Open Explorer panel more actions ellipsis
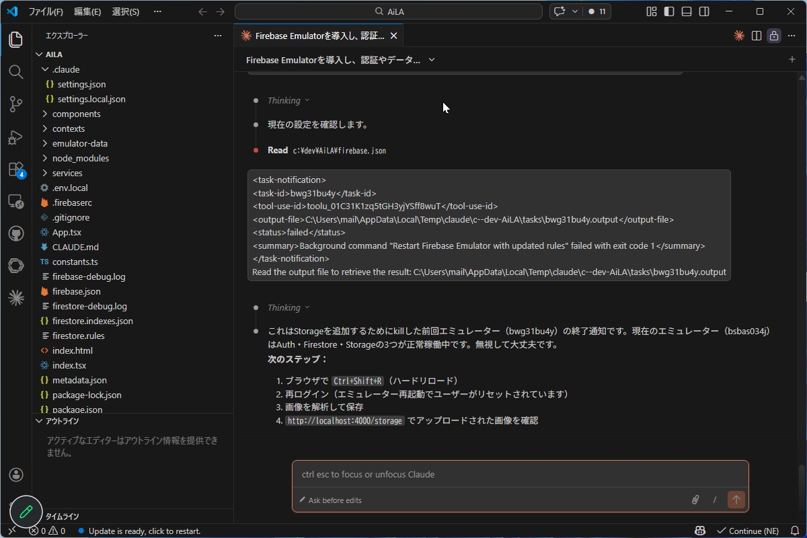The height and width of the screenshot is (538, 807). (217, 36)
